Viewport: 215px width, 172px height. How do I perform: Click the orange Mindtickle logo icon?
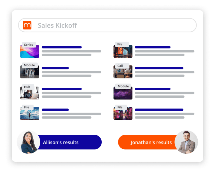point(27,25)
